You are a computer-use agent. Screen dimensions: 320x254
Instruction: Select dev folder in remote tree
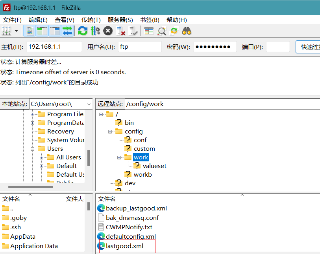[130, 183]
